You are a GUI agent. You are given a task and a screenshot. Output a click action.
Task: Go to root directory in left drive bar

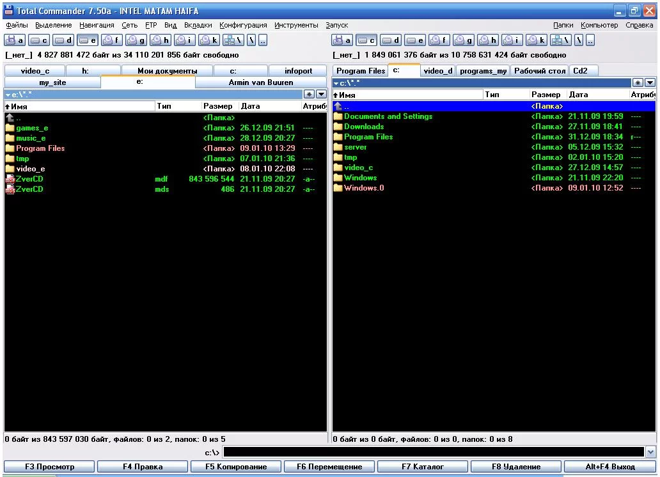coord(252,40)
